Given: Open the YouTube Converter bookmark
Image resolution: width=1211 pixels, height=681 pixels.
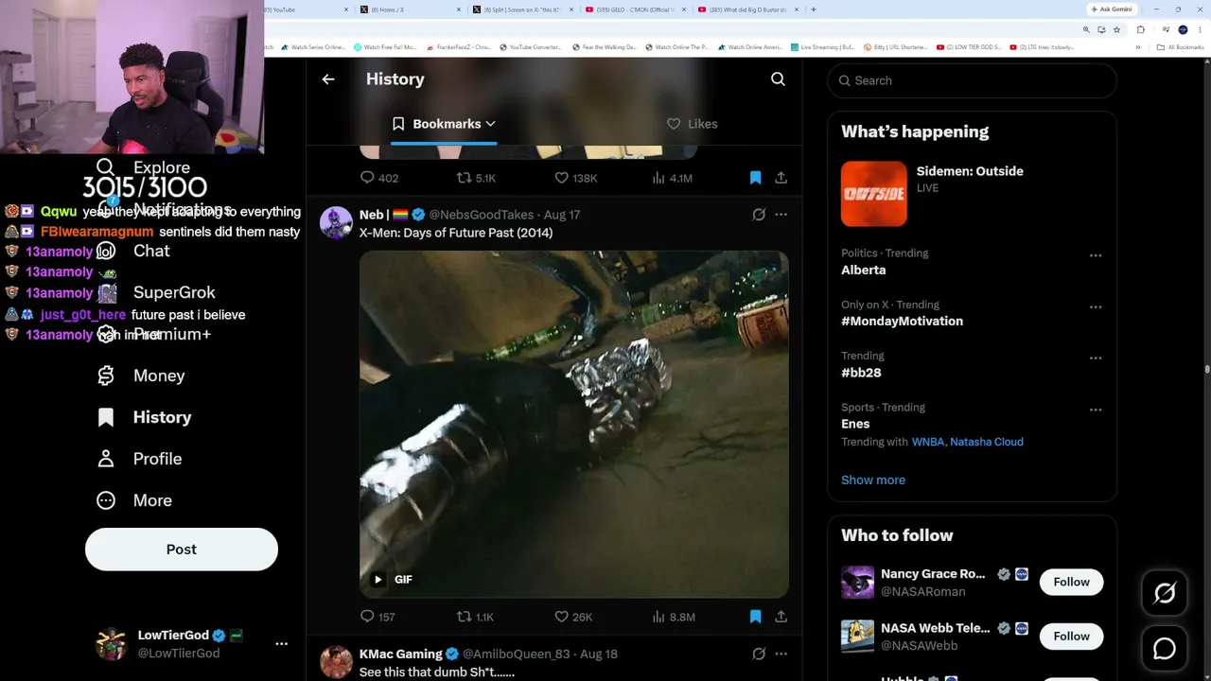Looking at the screenshot, I should point(530,47).
